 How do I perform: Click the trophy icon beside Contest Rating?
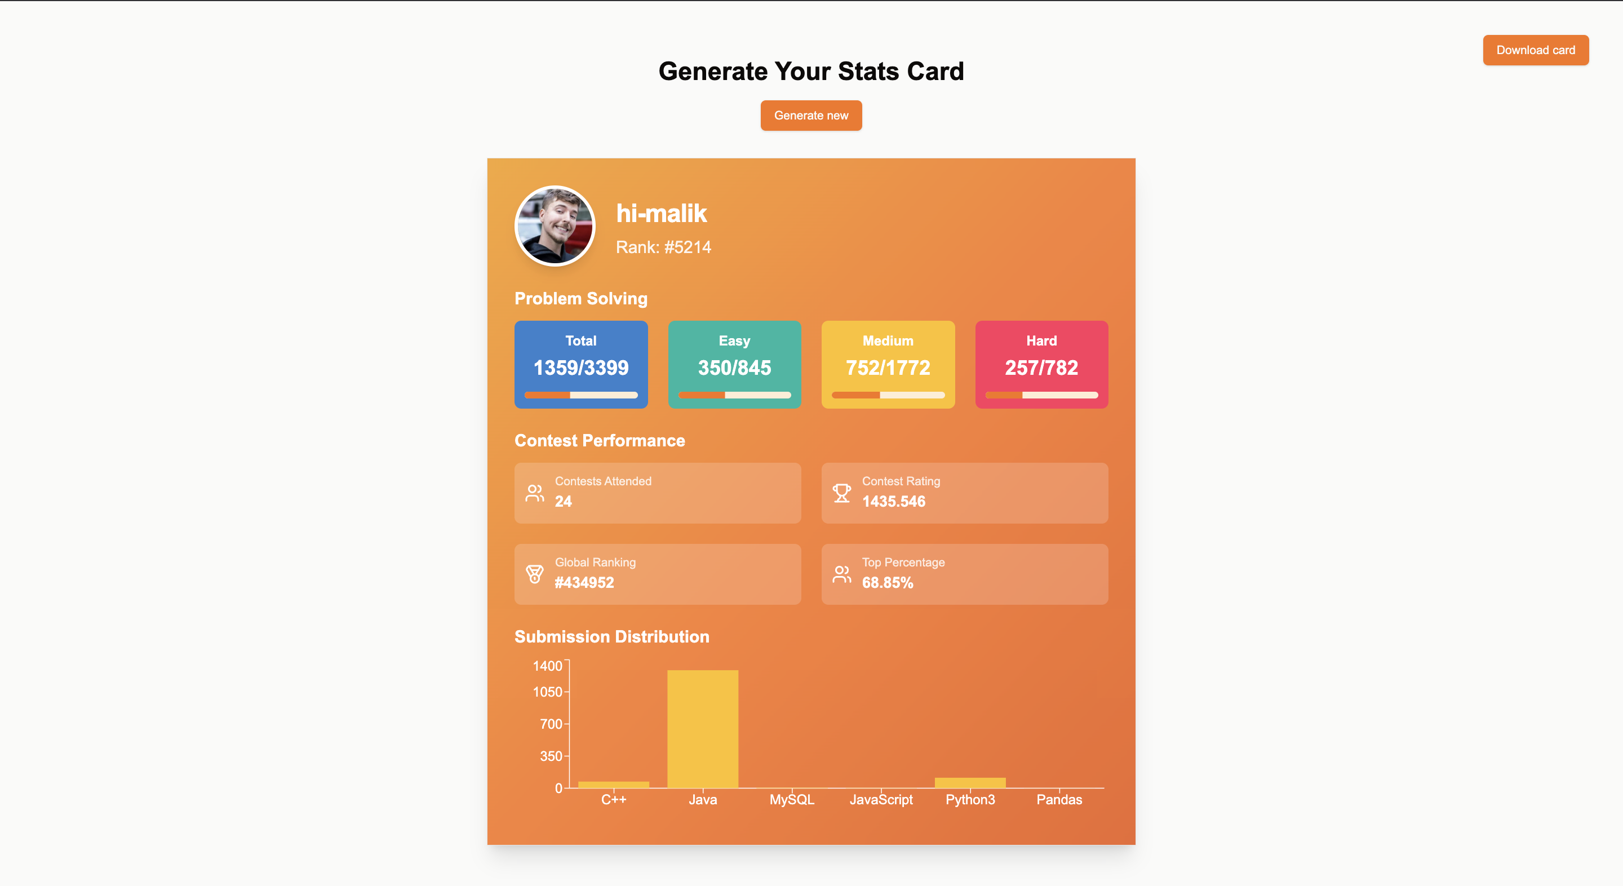841,493
